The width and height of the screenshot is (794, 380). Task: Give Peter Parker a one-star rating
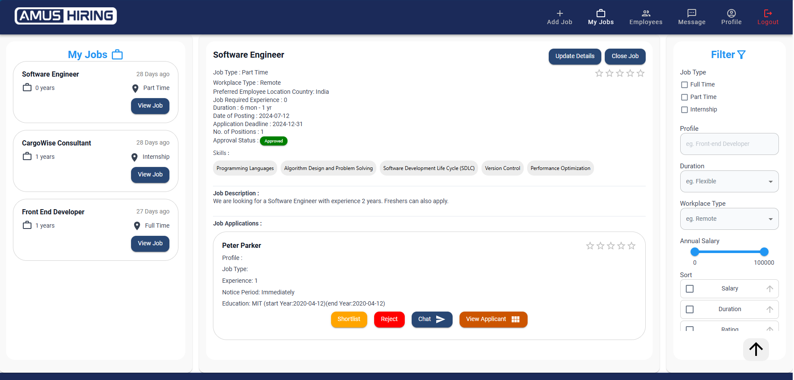point(591,246)
